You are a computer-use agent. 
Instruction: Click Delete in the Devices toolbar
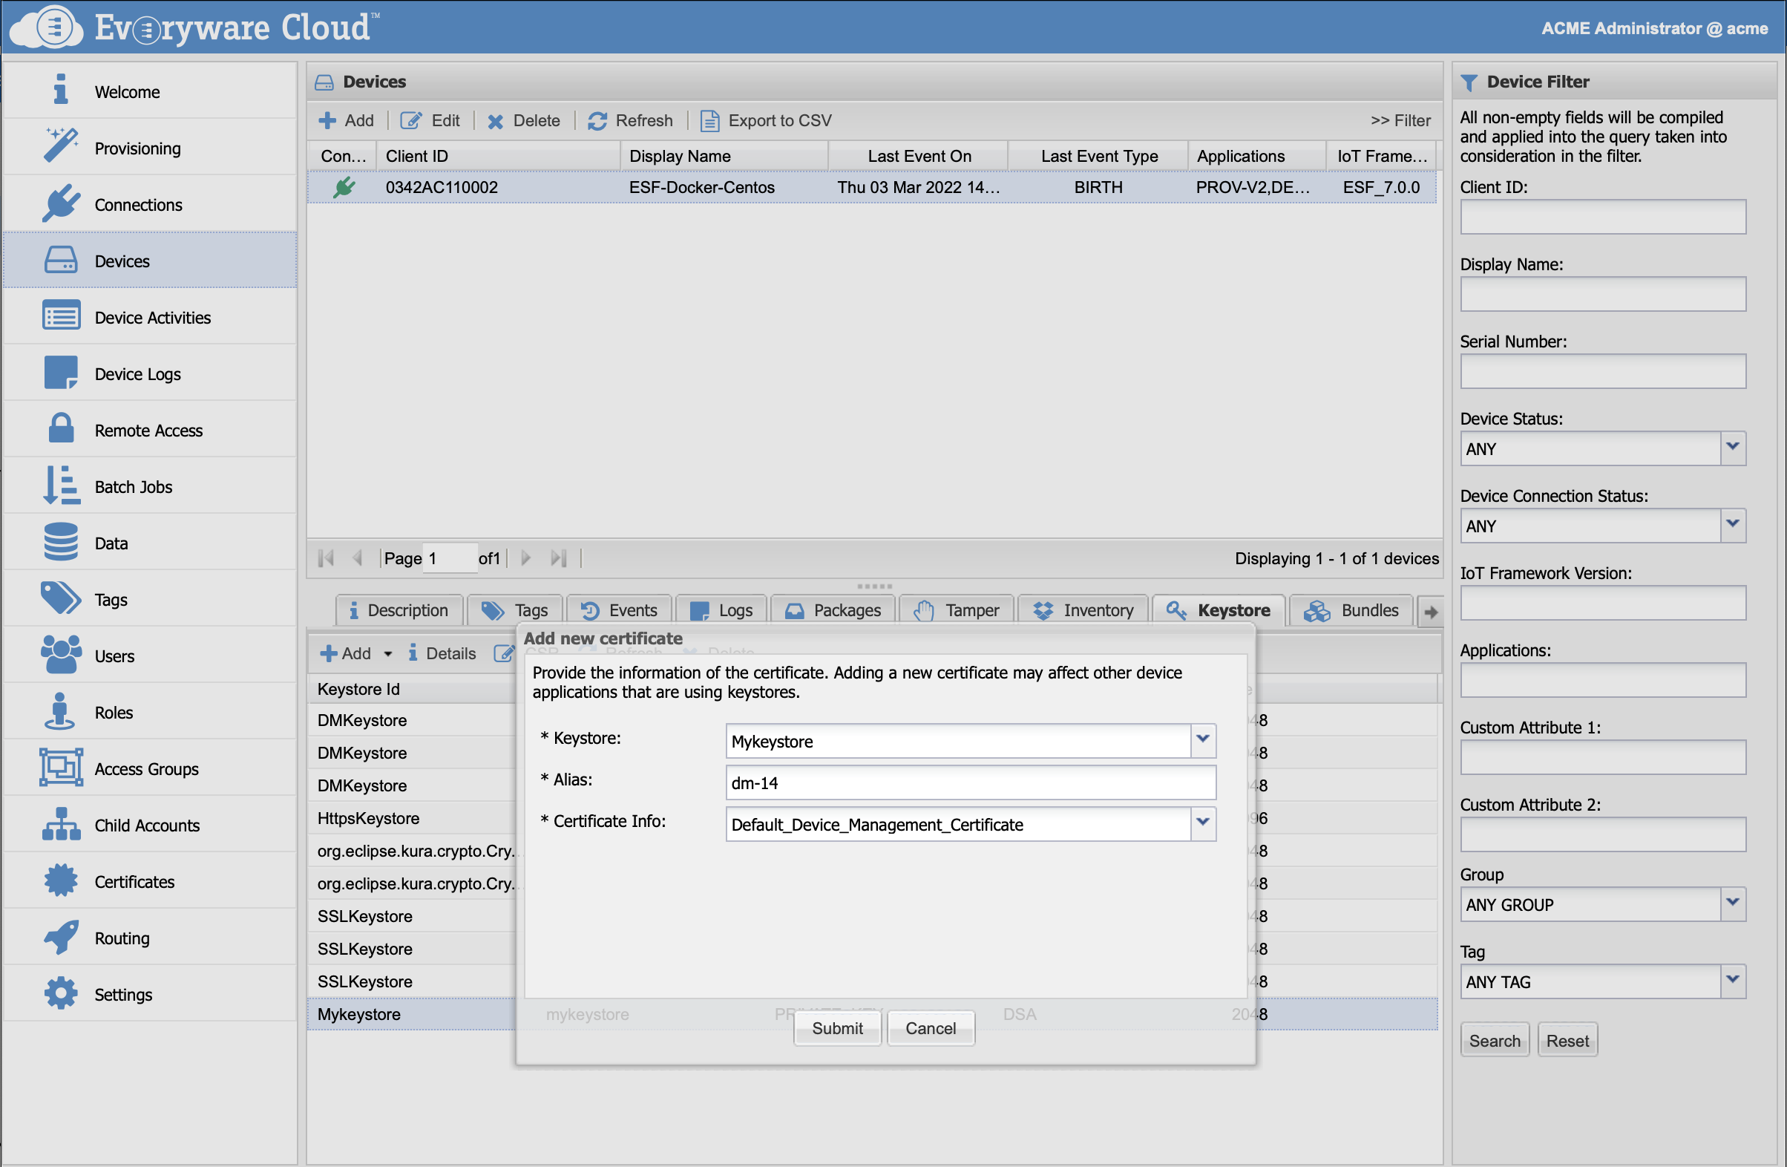point(524,120)
